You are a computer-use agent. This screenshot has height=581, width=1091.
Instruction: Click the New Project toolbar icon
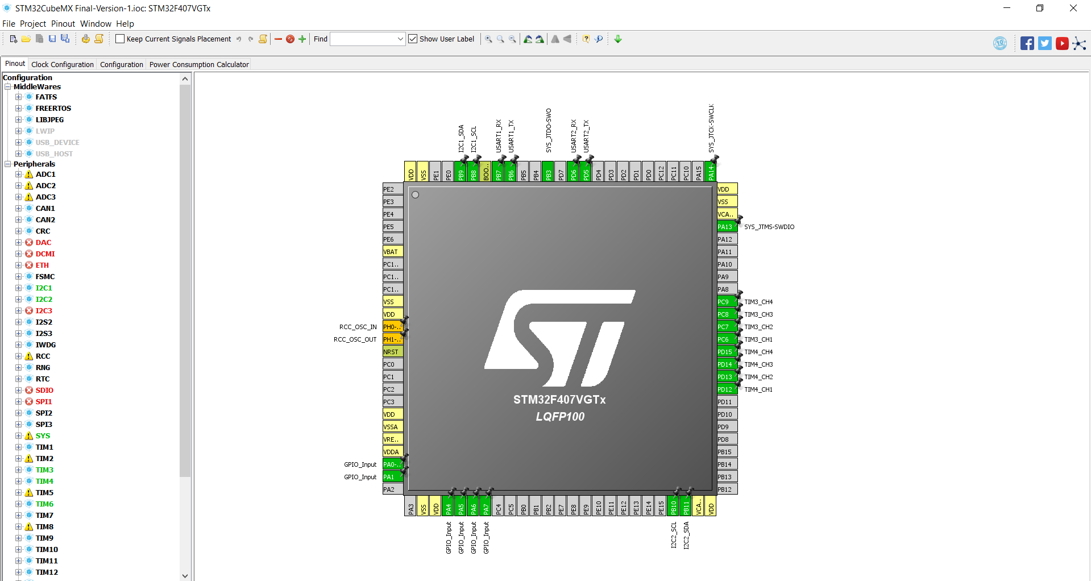tap(13, 39)
